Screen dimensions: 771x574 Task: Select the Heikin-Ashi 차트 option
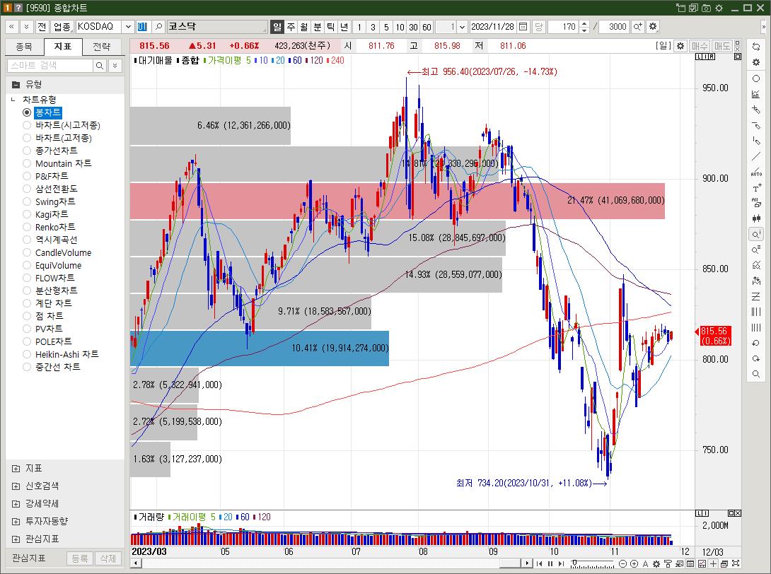27,354
